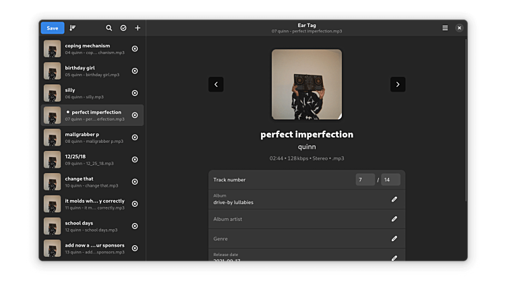507x285 pixels.
Task: Save changes with the Save button
Action: coord(53,28)
